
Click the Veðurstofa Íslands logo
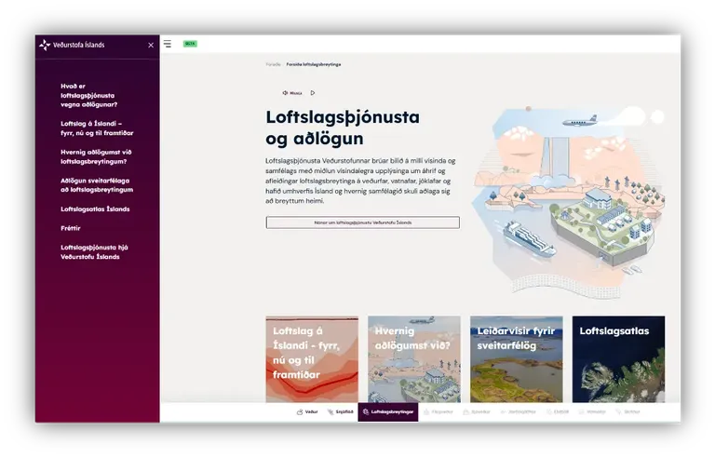(72, 45)
